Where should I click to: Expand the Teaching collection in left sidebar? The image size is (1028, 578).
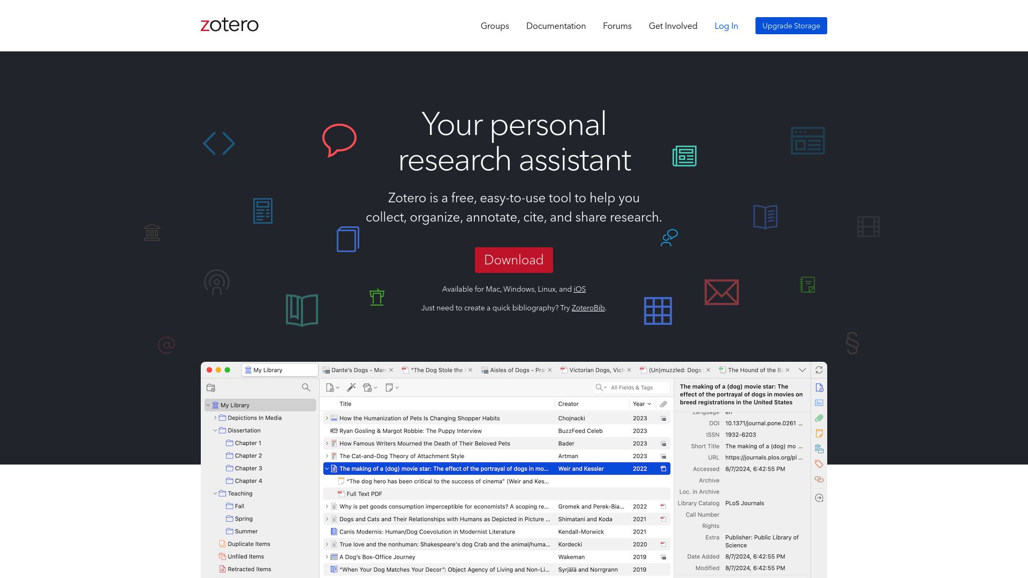point(215,493)
